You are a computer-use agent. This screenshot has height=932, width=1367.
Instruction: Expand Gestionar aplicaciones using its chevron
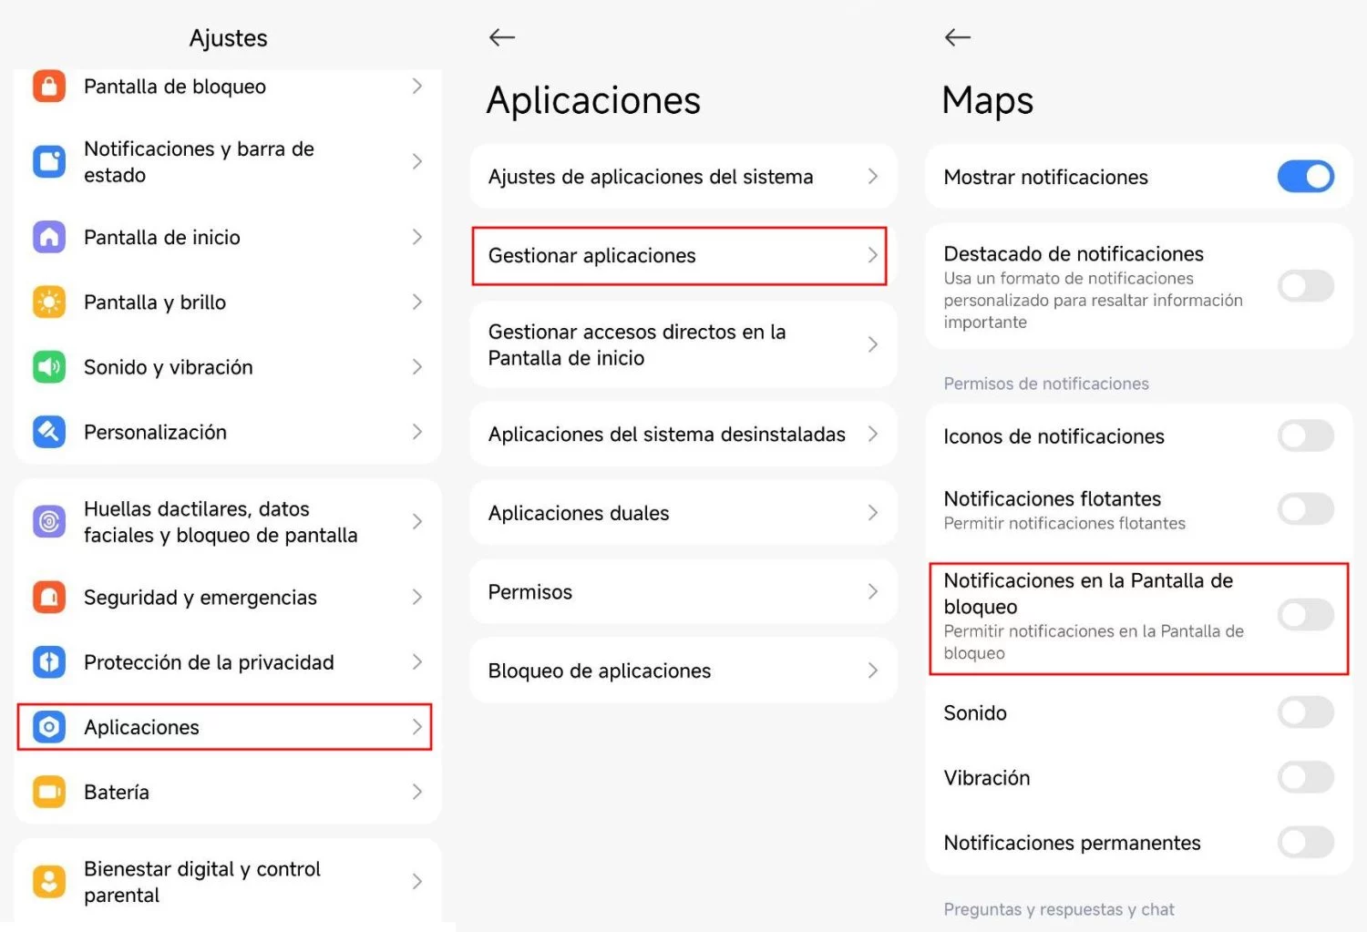[x=872, y=255]
